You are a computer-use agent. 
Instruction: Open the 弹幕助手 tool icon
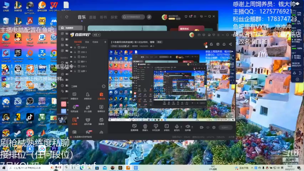tap(74, 96)
